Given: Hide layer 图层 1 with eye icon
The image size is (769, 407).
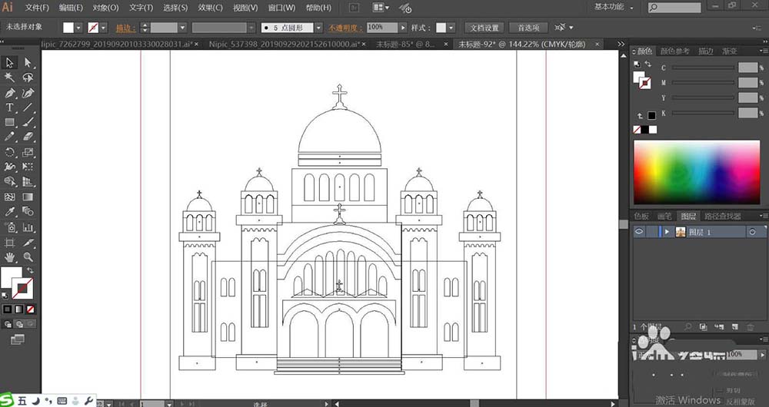Looking at the screenshot, I should [x=639, y=232].
